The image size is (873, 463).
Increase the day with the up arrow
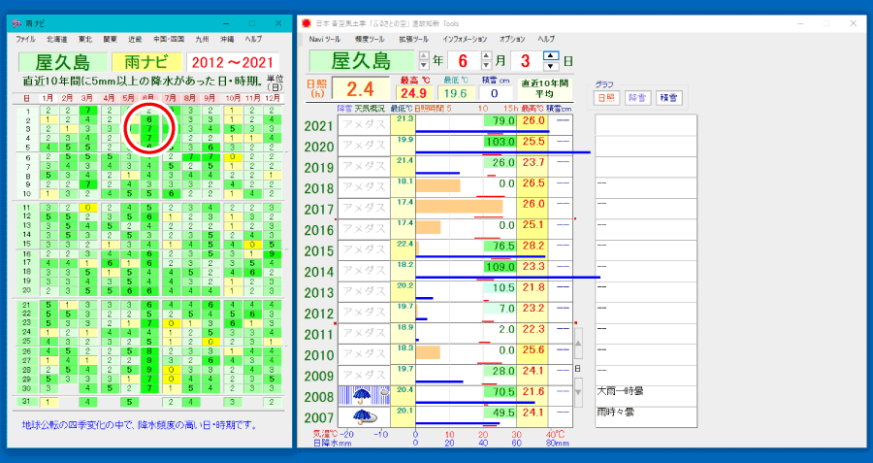551,55
